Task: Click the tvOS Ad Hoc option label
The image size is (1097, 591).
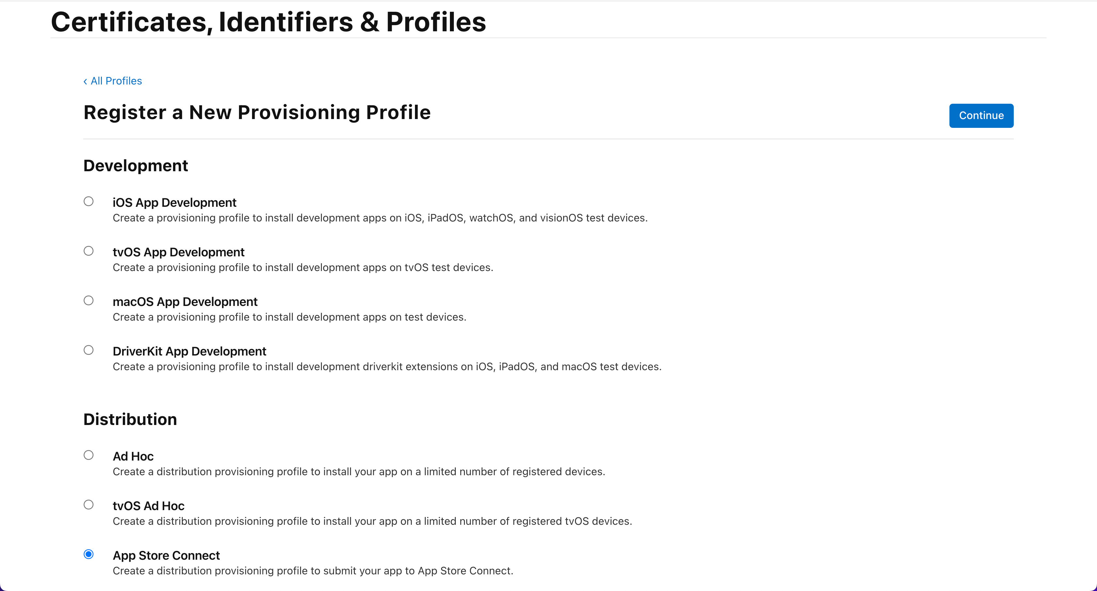Action: (148, 506)
